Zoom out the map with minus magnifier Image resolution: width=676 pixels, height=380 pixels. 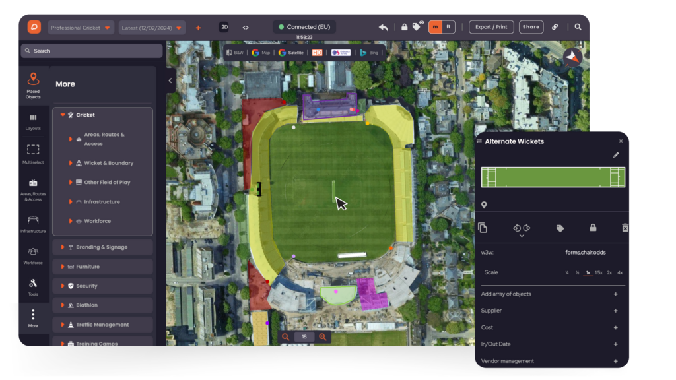285,337
